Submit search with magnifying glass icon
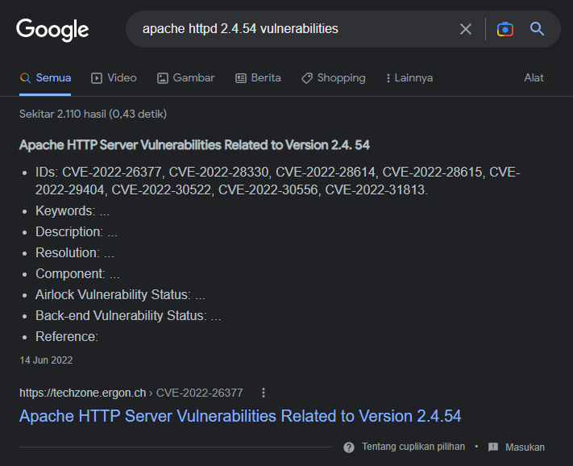 [x=537, y=28]
